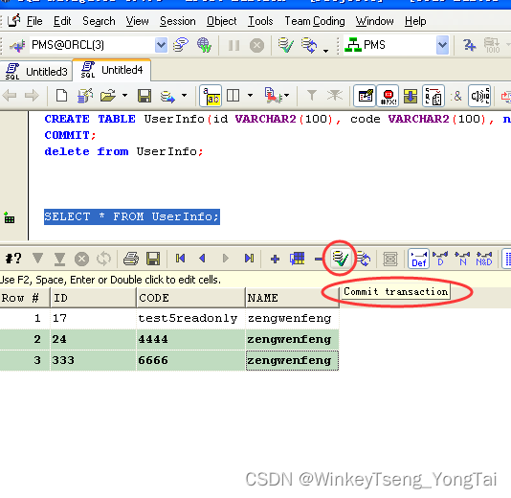The image size is (511, 498).
Task: Click the navigate forward arrow icon
Action: [x=32, y=96]
